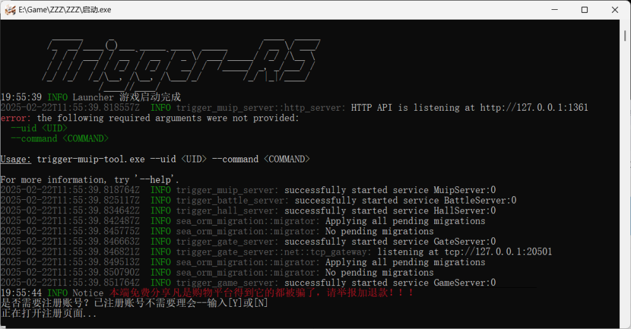Click 'successfully started service BattleServer:0' text
This screenshot has width=631, height=329.
click(x=405, y=200)
